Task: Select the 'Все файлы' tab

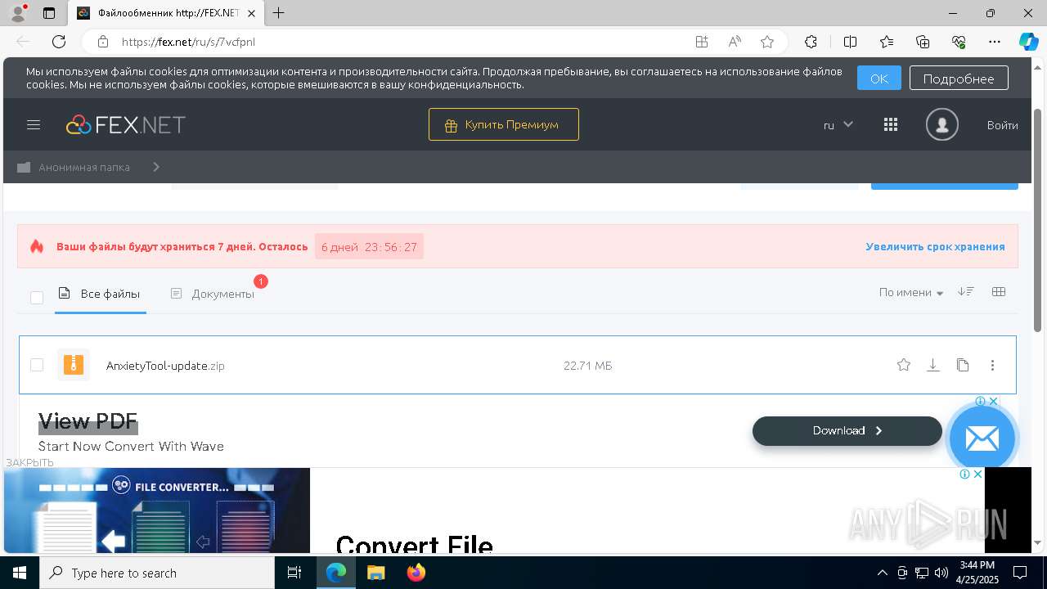Action: coord(101,294)
